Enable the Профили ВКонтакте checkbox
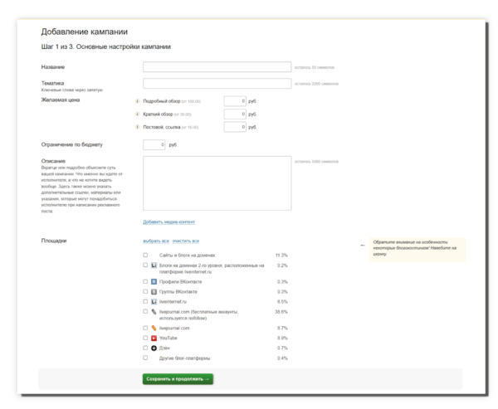The height and width of the screenshot is (409, 498). (145, 281)
